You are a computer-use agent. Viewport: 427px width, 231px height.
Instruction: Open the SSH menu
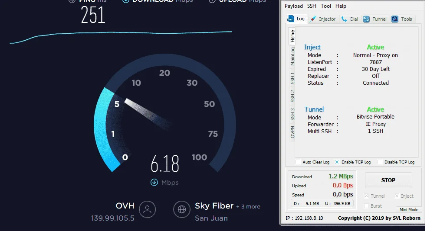[x=312, y=6]
